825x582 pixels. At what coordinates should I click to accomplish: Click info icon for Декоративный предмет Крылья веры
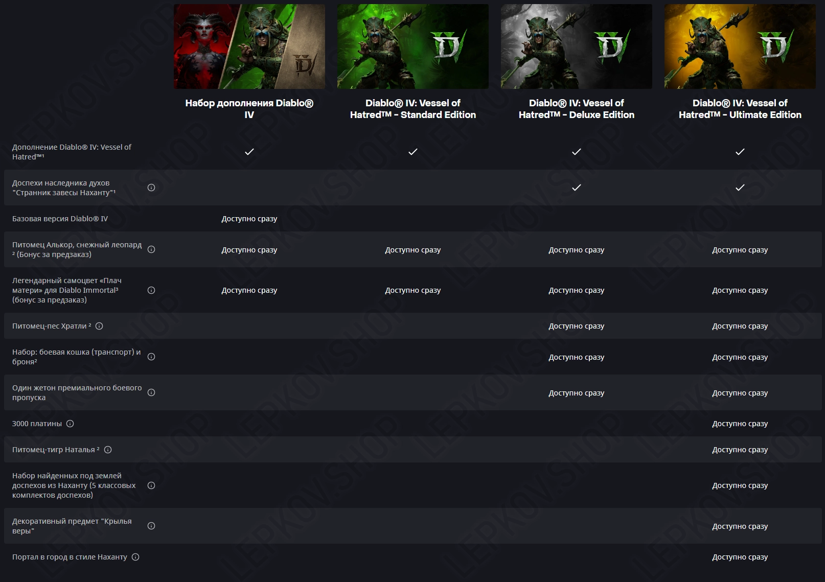151,526
